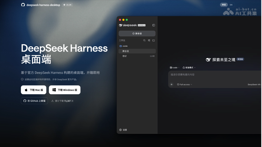This screenshot has height=147, width=262.
Task: Click the Windows logo in download button
Action: click(x=54, y=90)
